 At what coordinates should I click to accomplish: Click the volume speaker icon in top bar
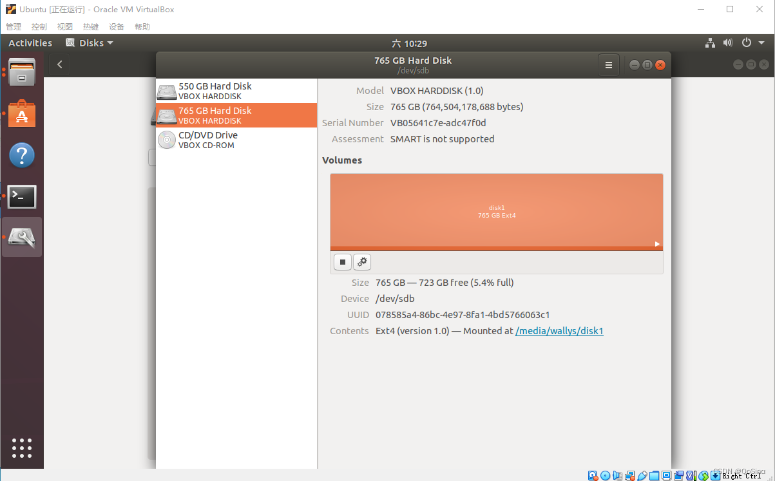(728, 43)
